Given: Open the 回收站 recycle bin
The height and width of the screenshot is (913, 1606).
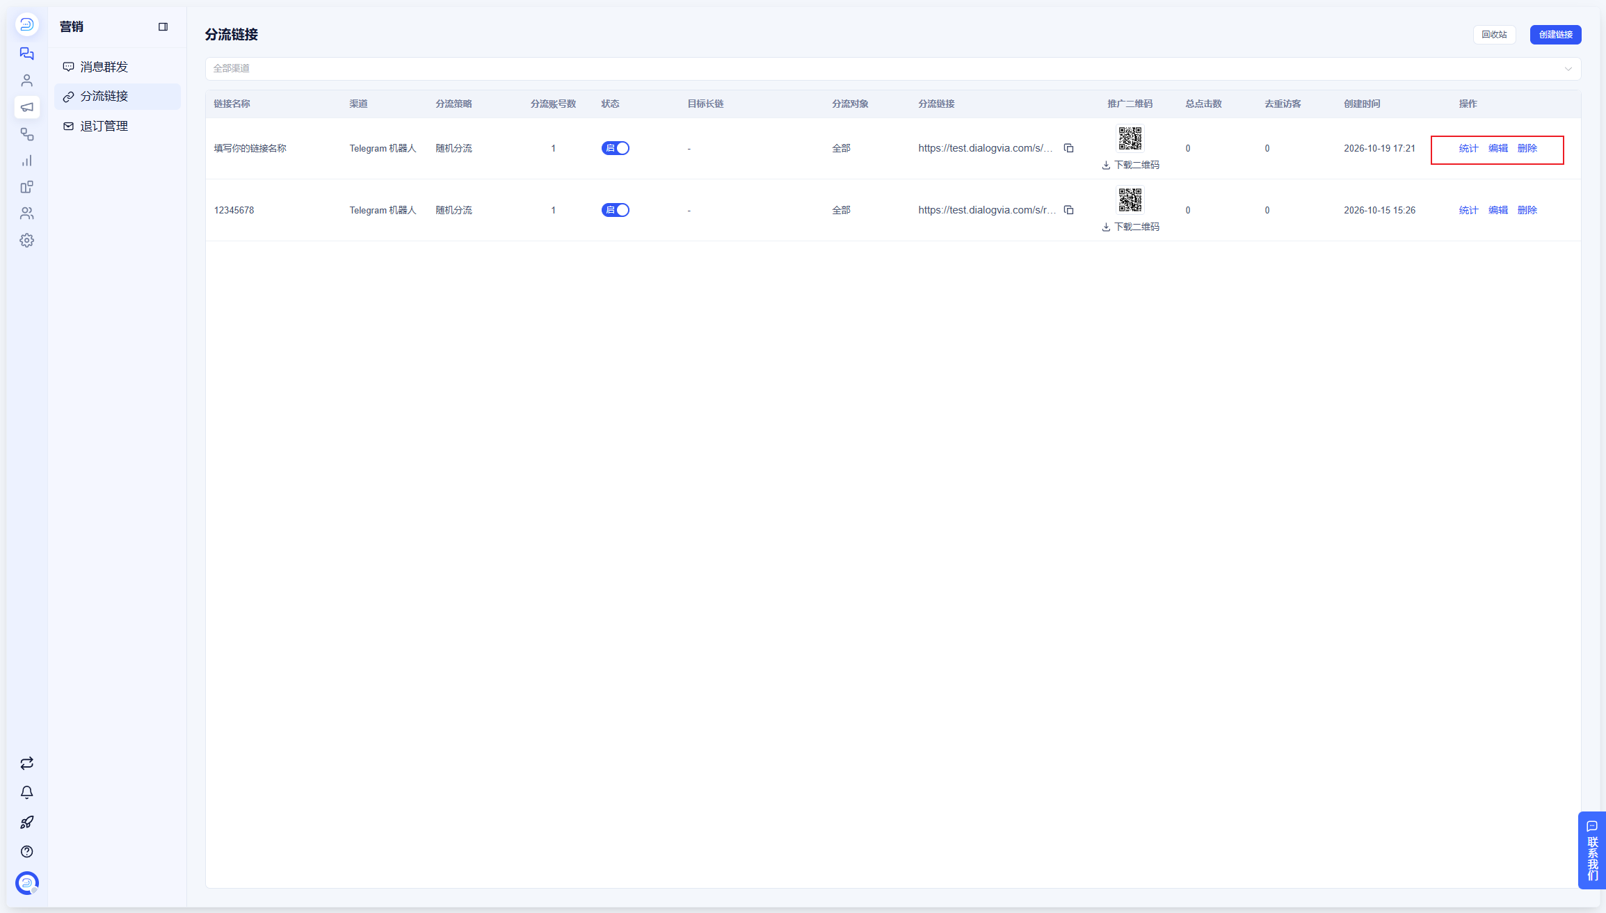Looking at the screenshot, I should pos(1494,35).
